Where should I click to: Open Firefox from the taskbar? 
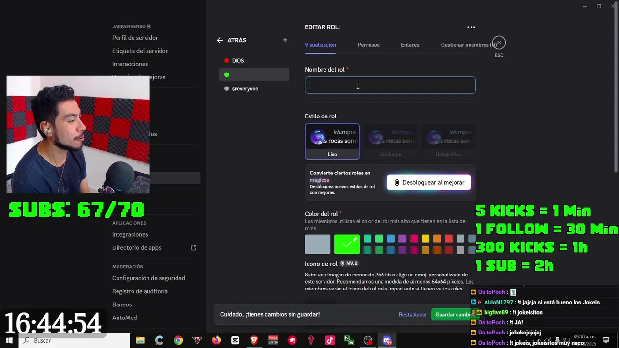(216, 340)
